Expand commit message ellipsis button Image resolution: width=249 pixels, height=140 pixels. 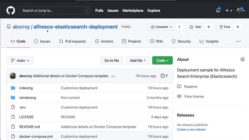pos(113,76)
